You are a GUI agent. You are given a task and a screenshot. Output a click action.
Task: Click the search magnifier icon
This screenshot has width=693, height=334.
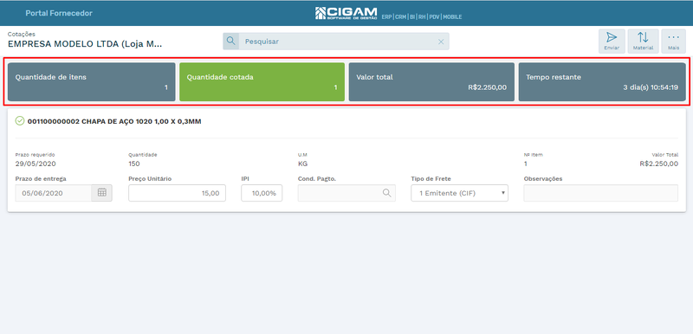230,41
